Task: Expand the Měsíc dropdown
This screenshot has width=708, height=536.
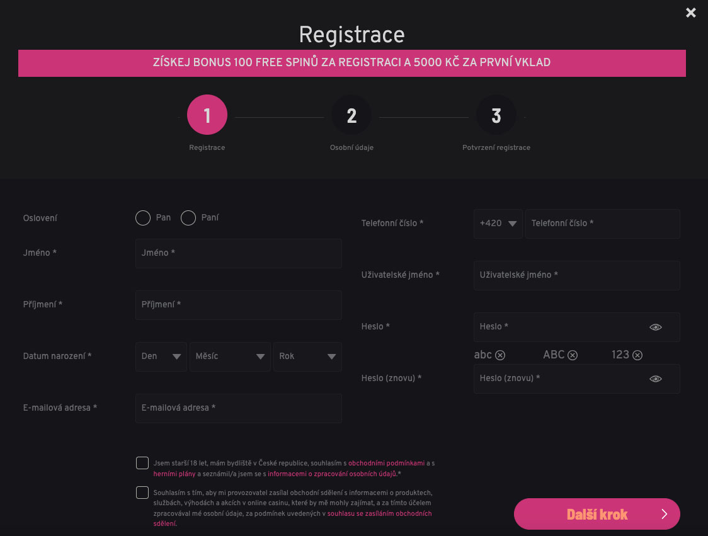Action: pyautogui.click(x=230, y=356)
